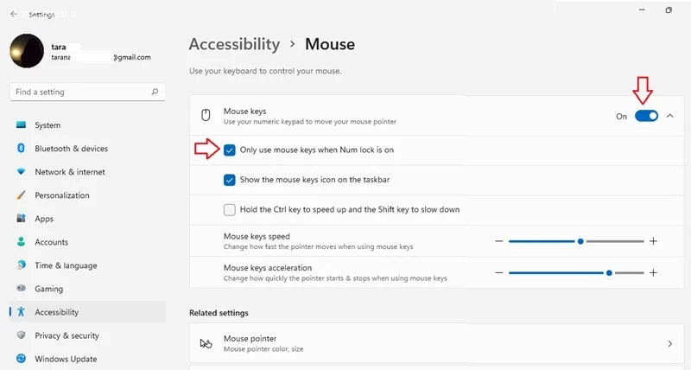Image resolution: width=691 pixels, height=370 pixels.
Task: Open Mouse pointer settings chevron
Action: pyautogui.click(x=670, y=343)
